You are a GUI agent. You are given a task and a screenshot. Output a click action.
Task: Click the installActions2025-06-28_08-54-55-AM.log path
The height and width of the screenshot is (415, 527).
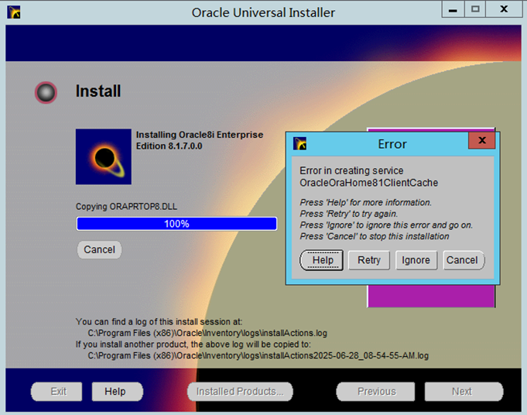(x=258, y=355)
